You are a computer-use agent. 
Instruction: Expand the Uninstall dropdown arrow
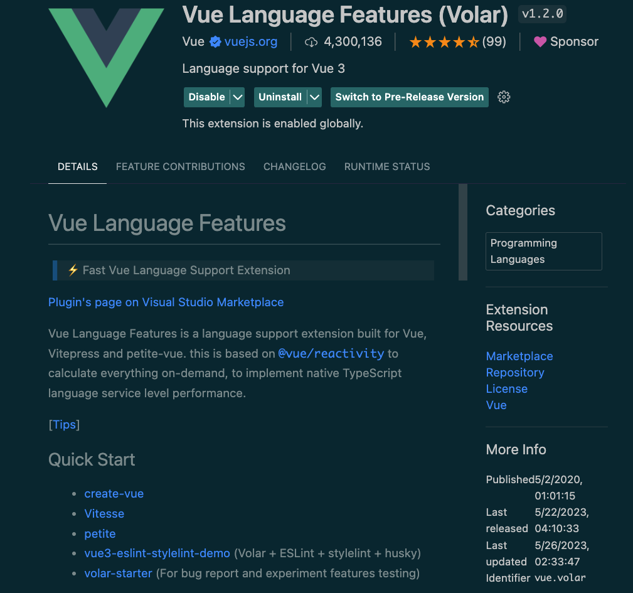tap(314, 97)
